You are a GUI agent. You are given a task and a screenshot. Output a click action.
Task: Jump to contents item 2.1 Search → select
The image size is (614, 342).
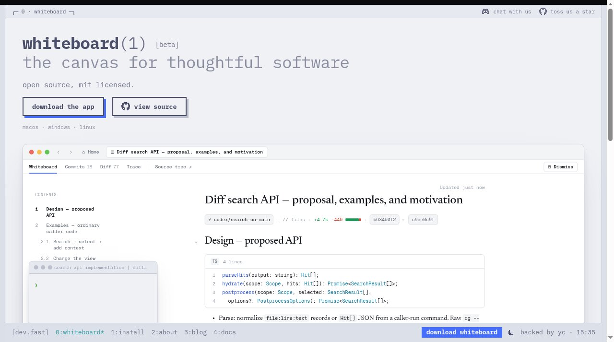click(71, 245)
